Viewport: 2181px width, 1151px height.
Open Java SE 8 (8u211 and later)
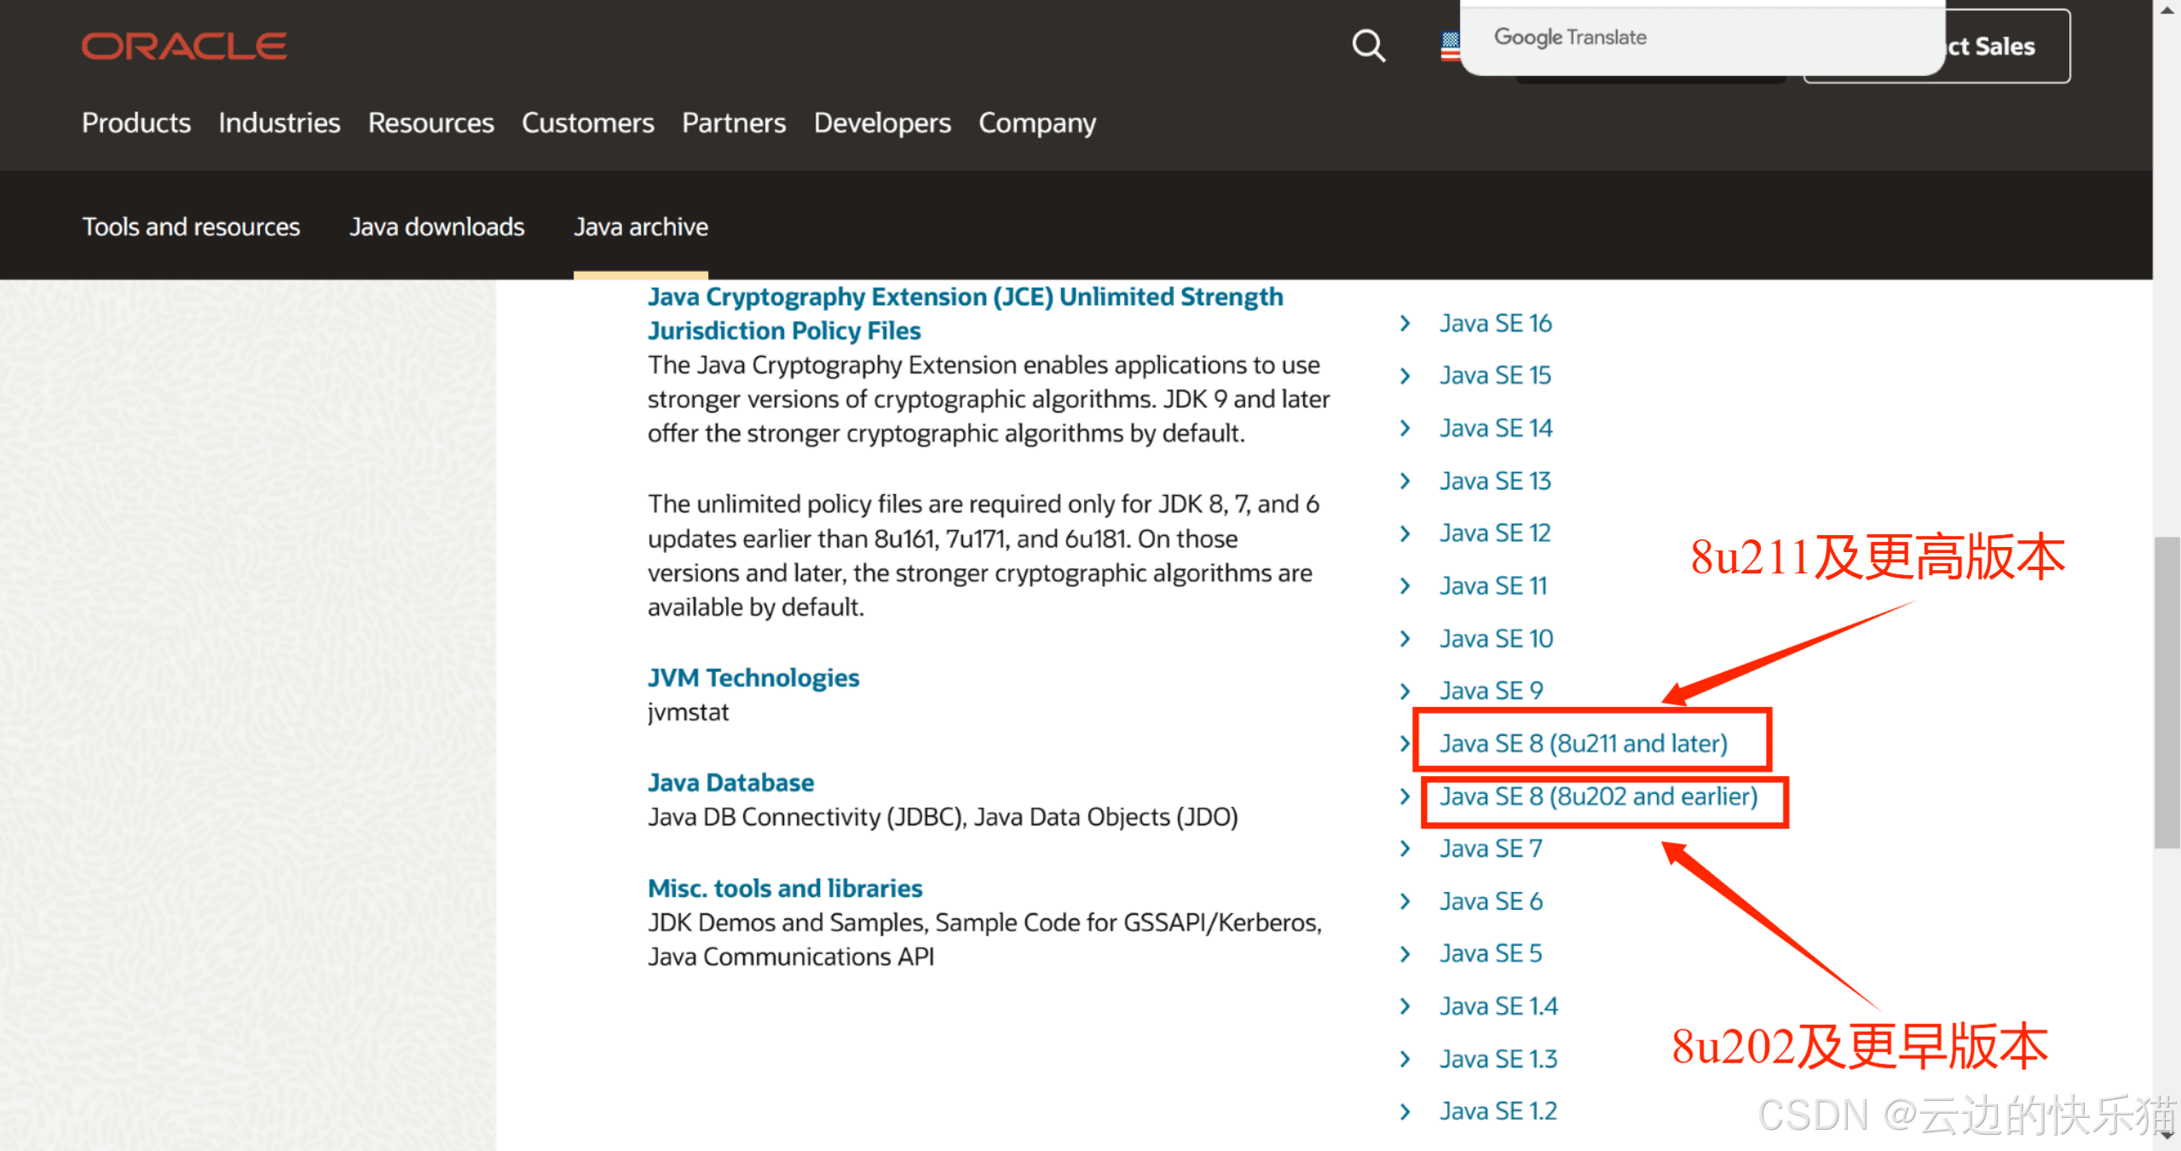click(x=1583, y=744)
